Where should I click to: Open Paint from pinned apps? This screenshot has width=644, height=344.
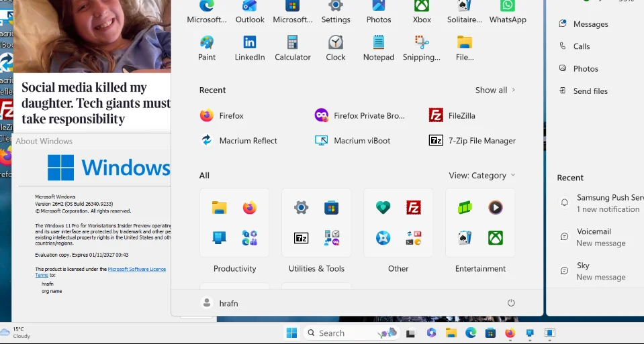click(207, 48)
